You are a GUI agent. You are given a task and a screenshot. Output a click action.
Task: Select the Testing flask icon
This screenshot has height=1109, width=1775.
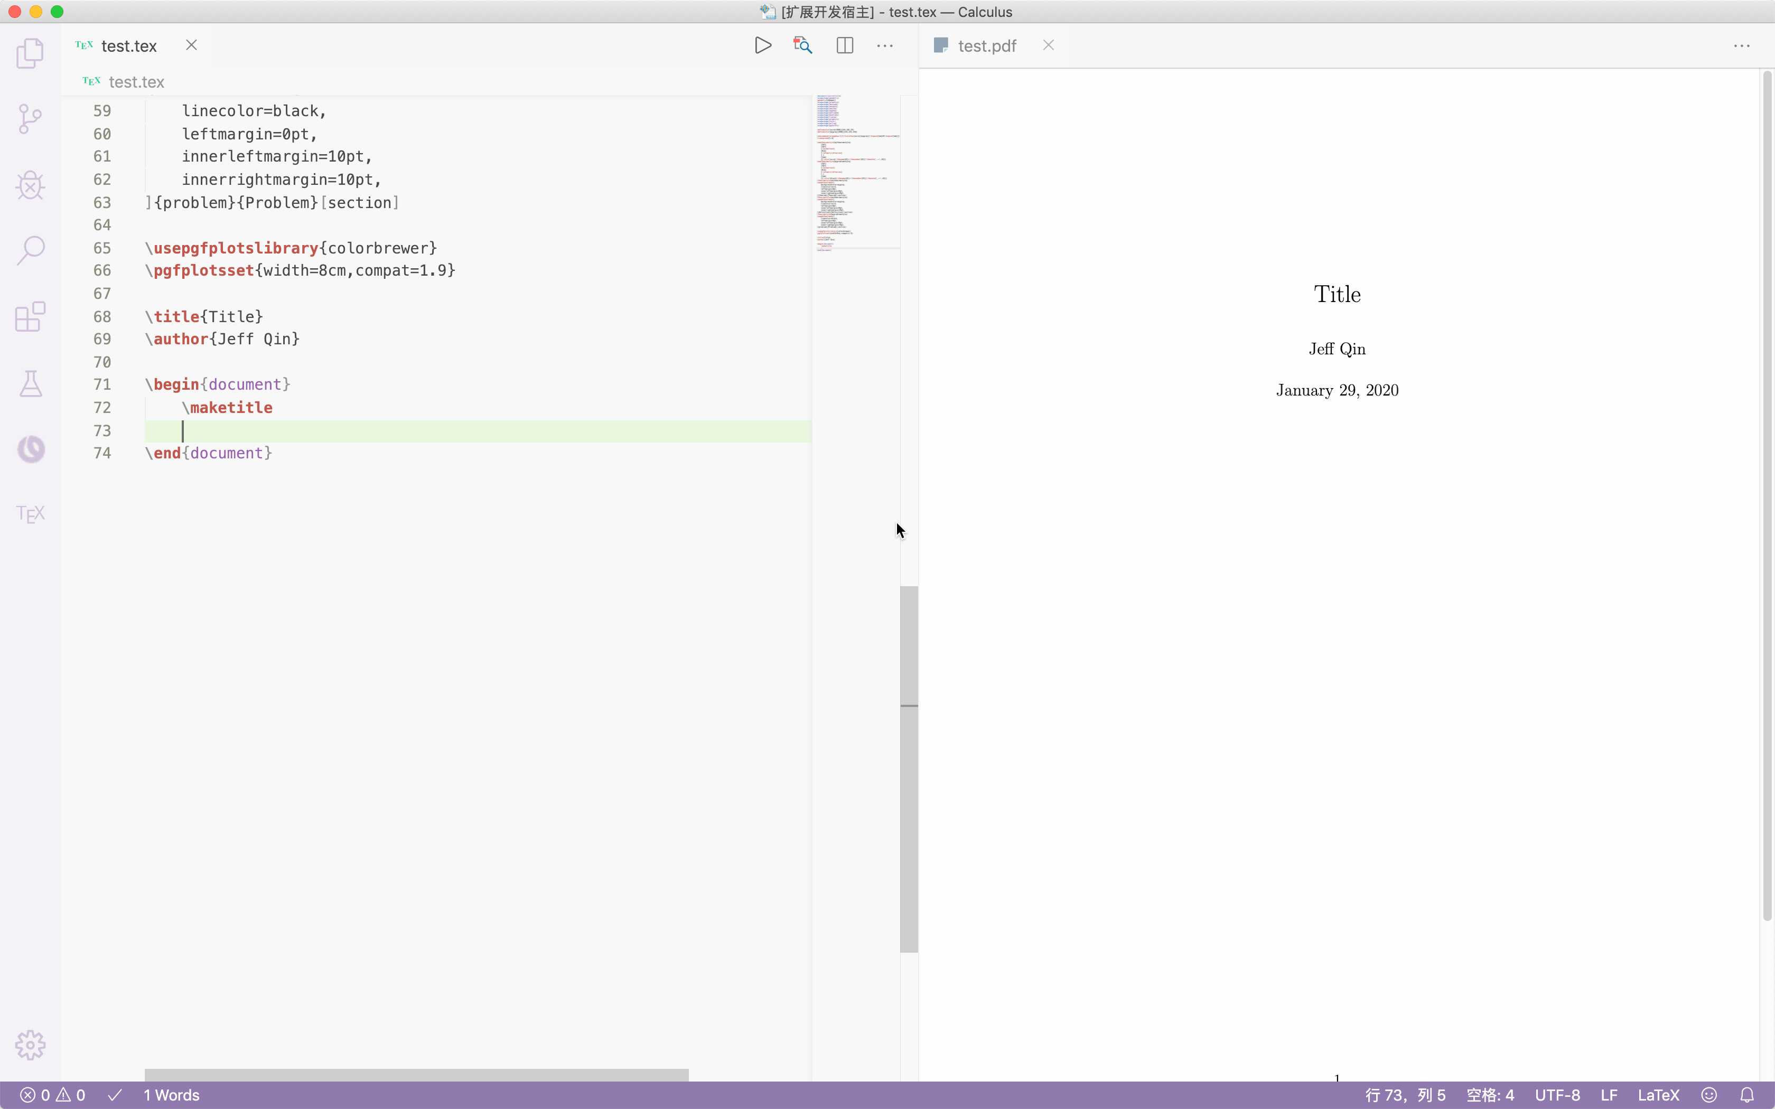click(x=30, y=383)
